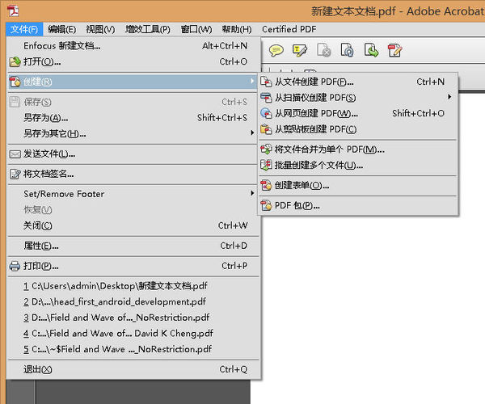Image resolution: width=485 pixels, height=404 pixels.
Task: Click the envelope icon beside 发送文件(L)
Action: (x=15, y=154)
